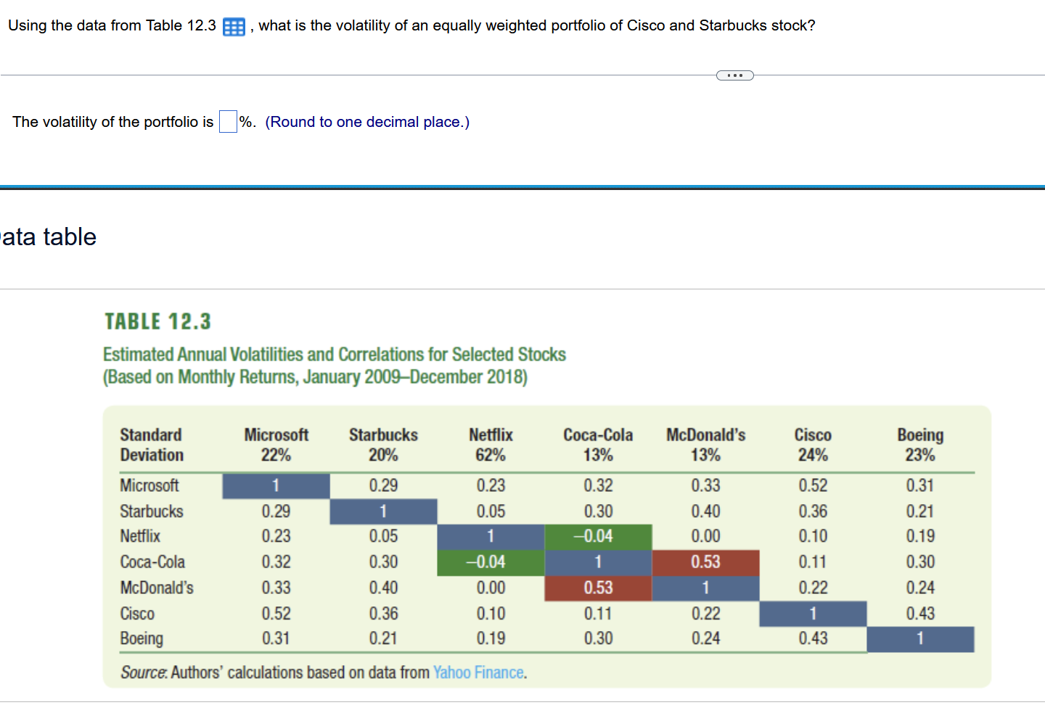Select the Cisco-Starbucks correlation cell 0.36
The image size is (1045, 721).
pyautogui.click(x=813, y=511)
